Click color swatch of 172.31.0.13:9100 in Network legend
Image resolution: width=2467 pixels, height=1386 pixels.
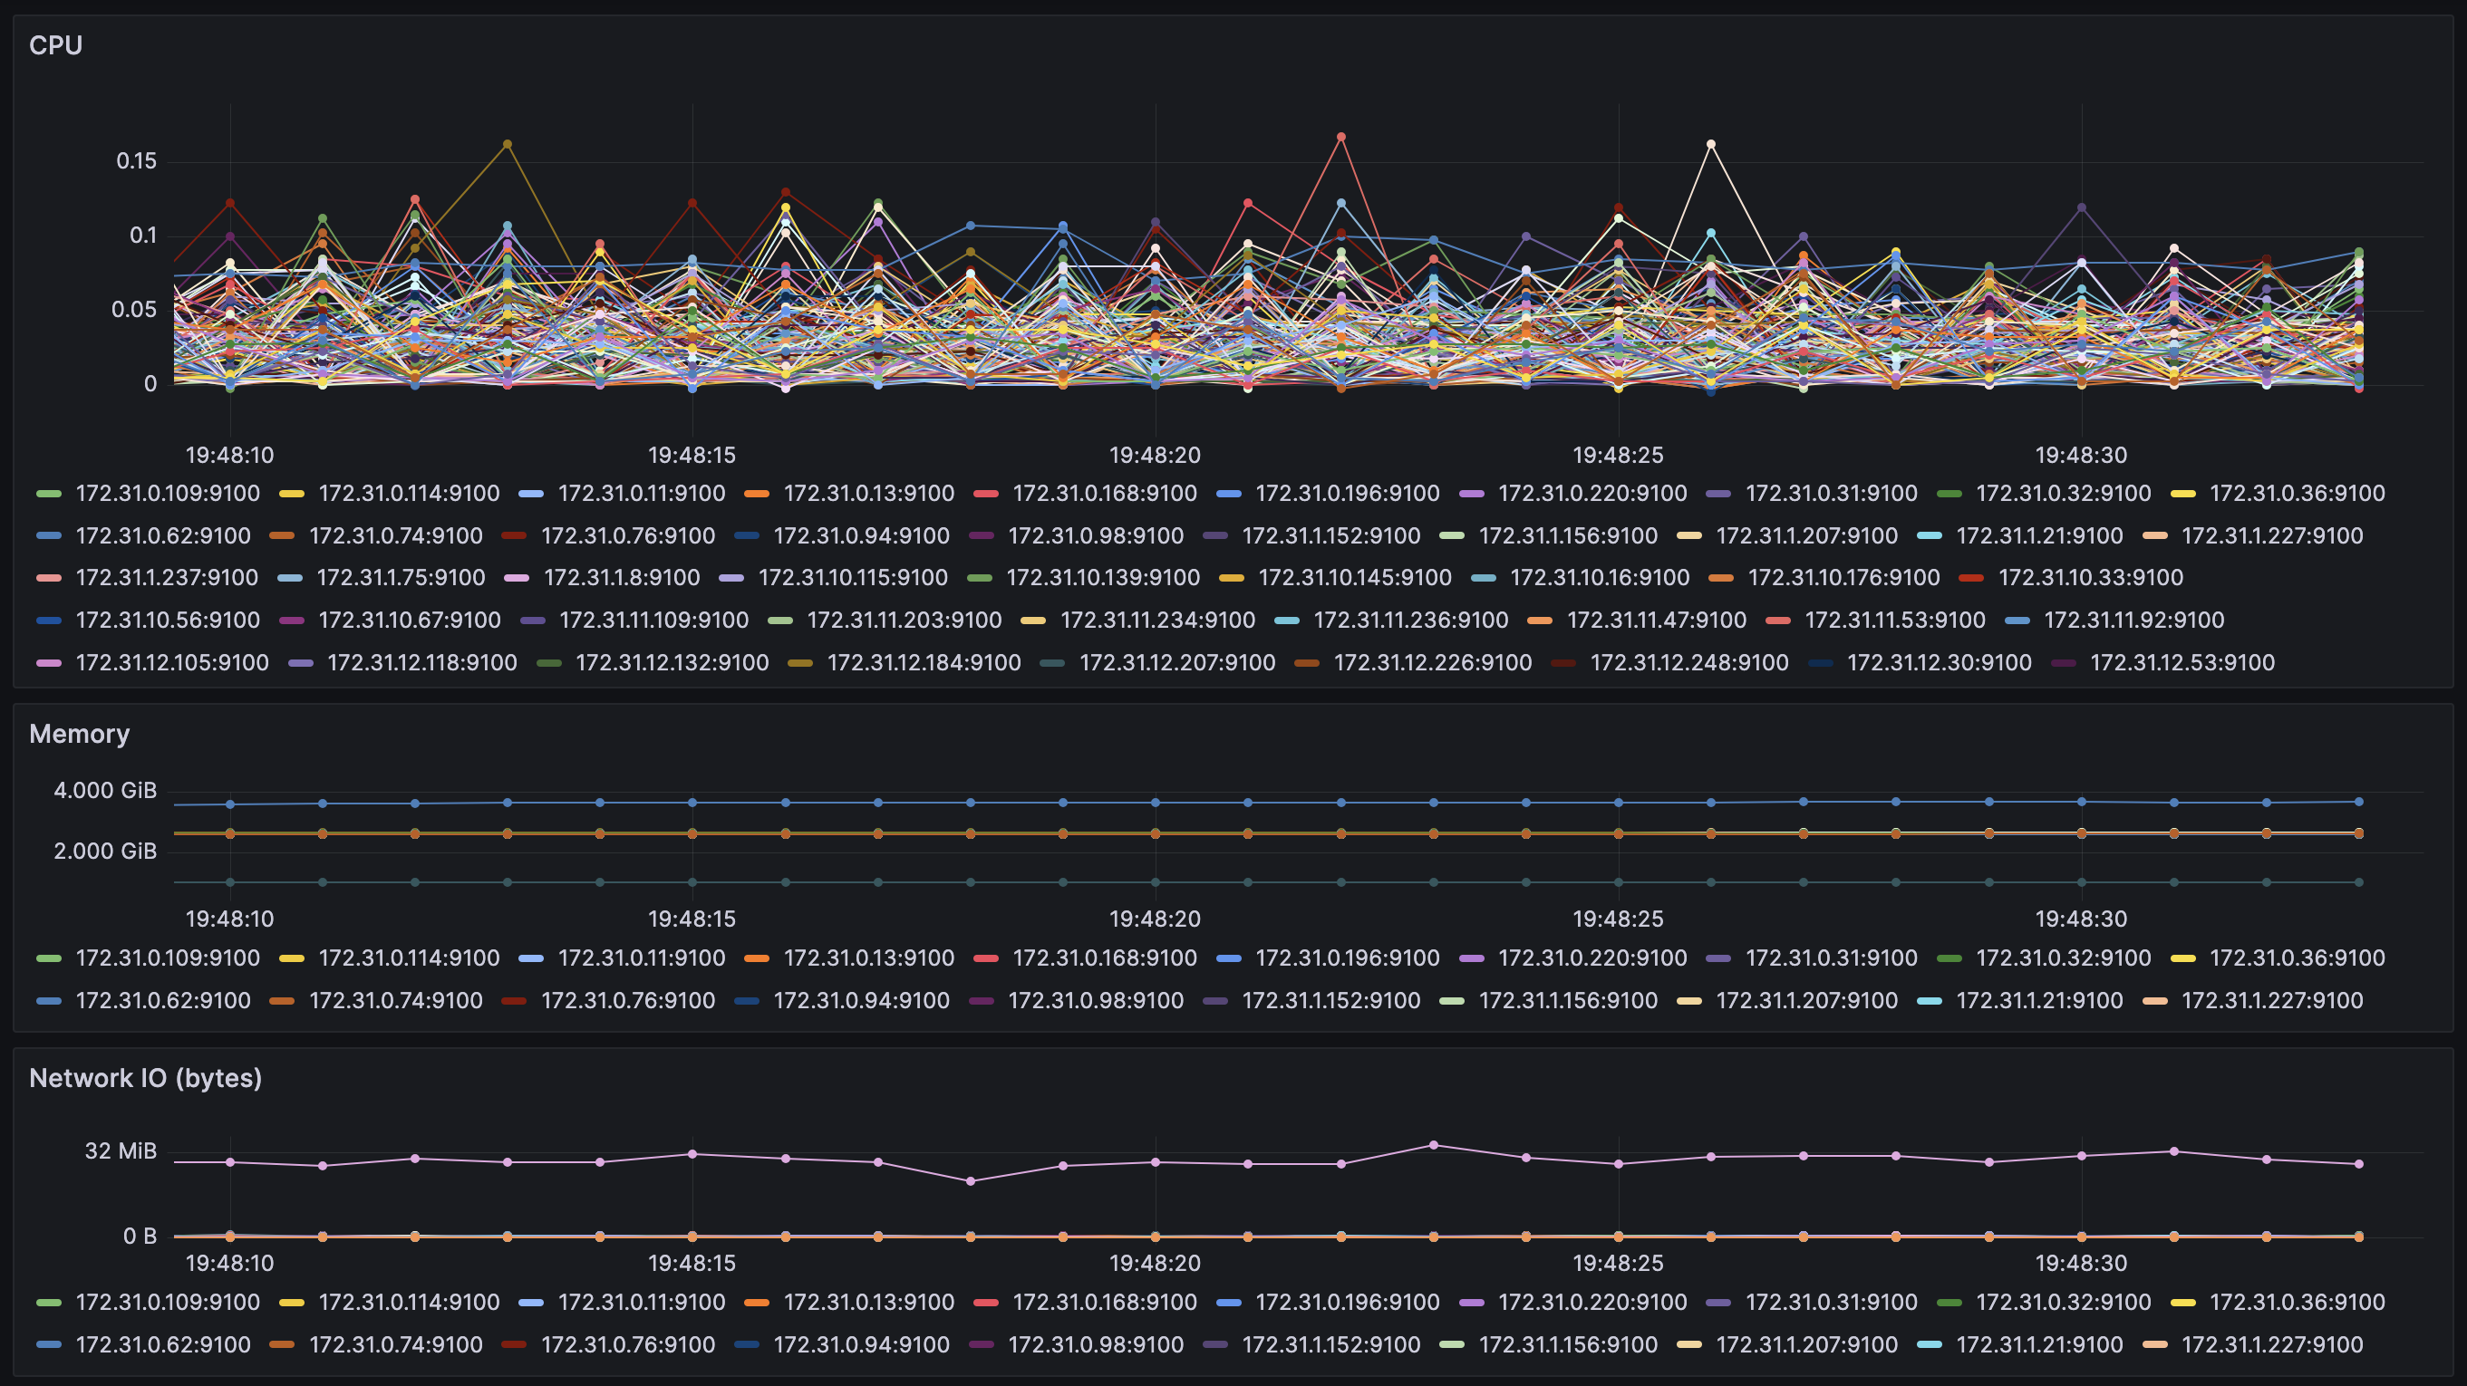(757, 1303)
